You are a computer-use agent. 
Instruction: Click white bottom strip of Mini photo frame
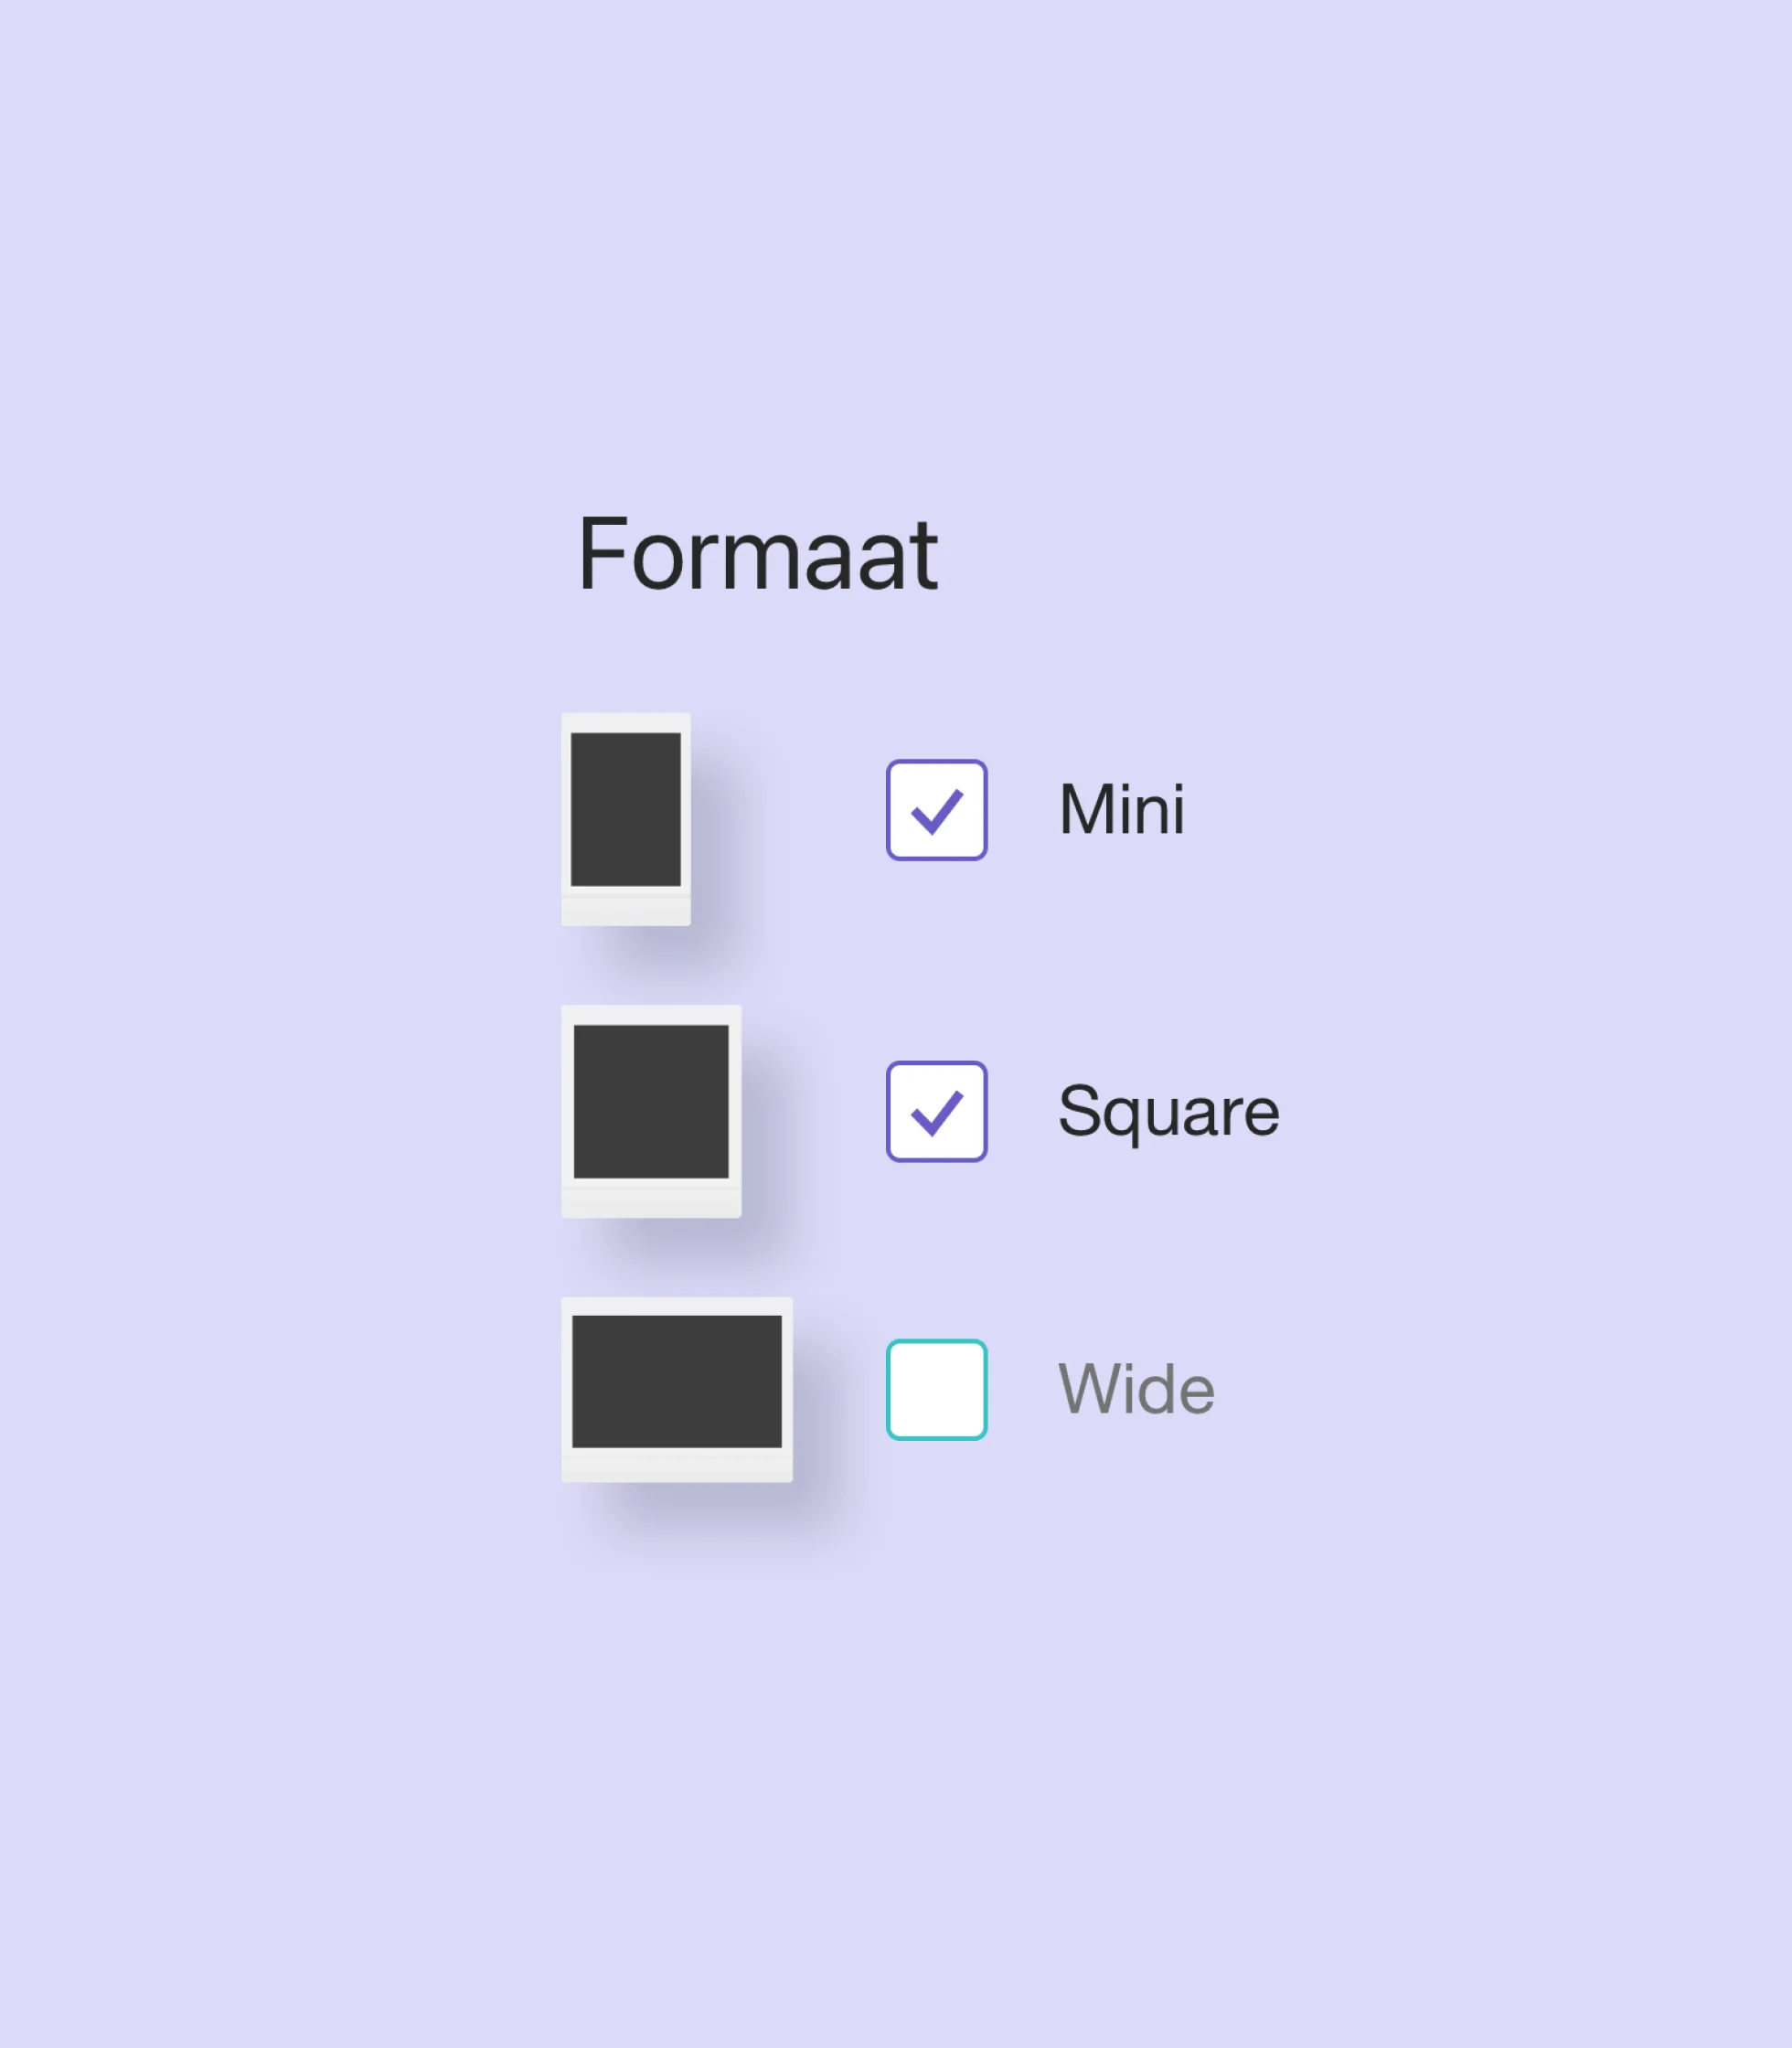tap(625, 910)
